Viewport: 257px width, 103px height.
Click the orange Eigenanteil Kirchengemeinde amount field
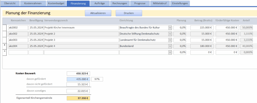point(78,98)
